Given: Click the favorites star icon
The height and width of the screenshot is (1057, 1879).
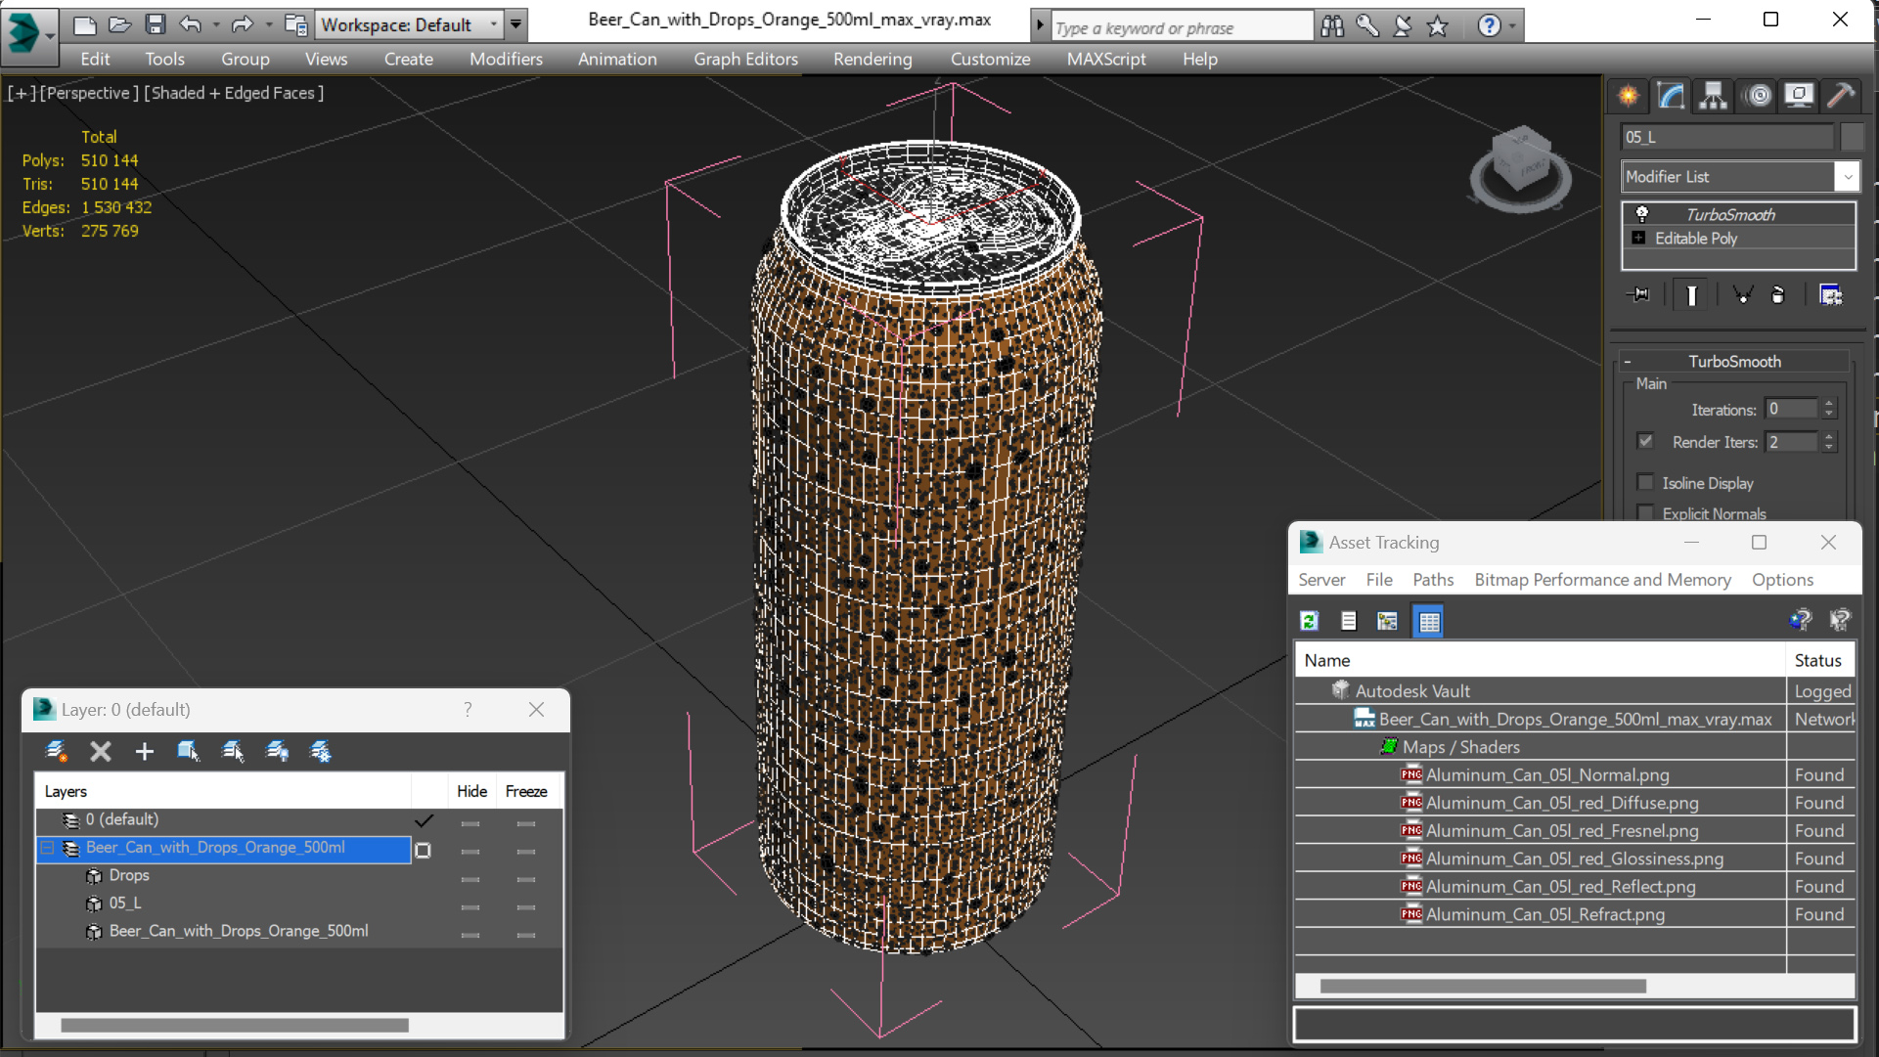Looking at the screenshot, I should [x=1437, y=26].
